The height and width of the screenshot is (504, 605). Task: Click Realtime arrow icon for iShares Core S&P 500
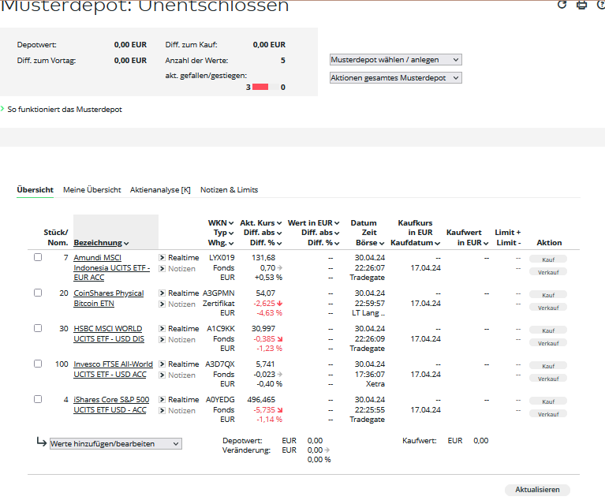click(x=162, y=399)
